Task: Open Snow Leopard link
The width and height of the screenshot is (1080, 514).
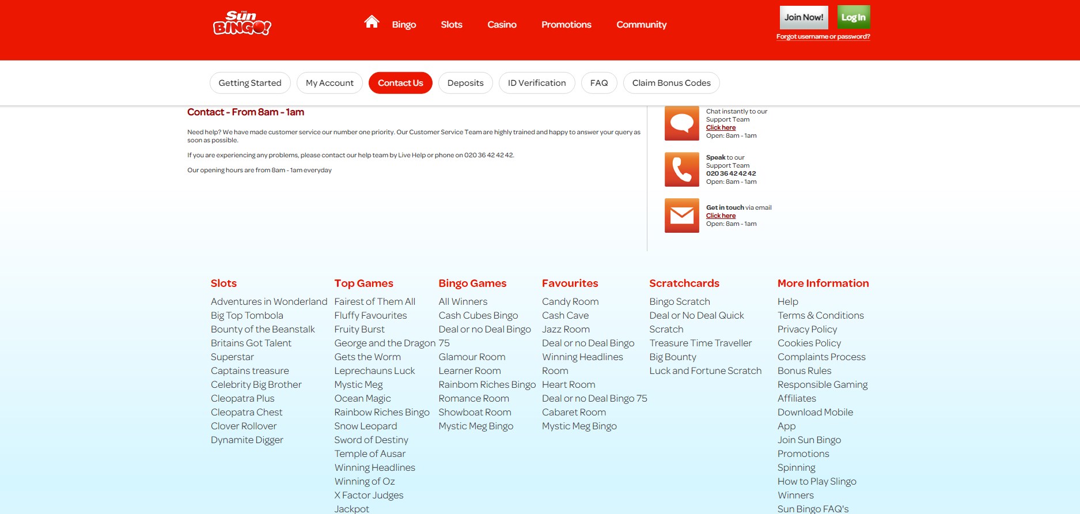Action: tap(366, 426)
